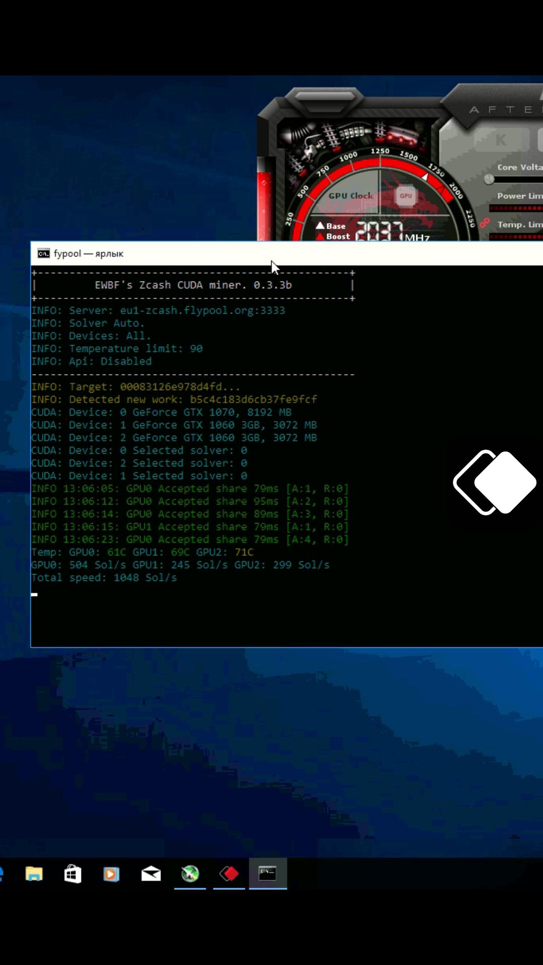Click 'Device: 2 GeForce GTX 1060 3GB' line
The image size is (543, 965).
[174, 438]
